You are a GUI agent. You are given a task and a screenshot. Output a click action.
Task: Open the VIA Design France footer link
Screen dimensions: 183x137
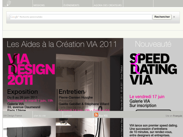point(13,116)
